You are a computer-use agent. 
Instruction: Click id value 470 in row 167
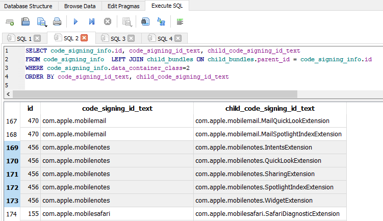pyautogui.click(x=30, y=121)
